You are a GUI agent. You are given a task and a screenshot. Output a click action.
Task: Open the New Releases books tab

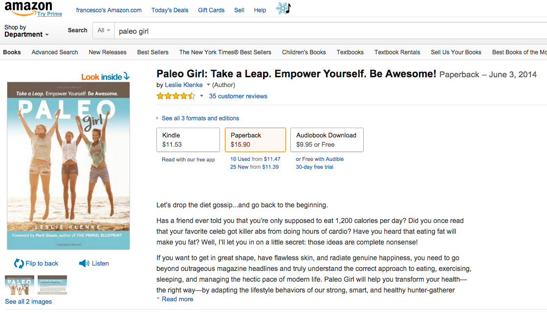(x=108, y=52)
